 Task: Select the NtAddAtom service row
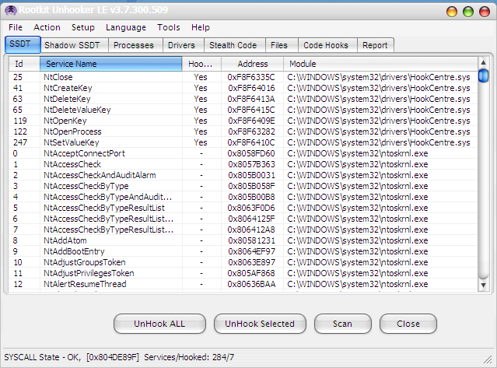[x=243, y=240]
